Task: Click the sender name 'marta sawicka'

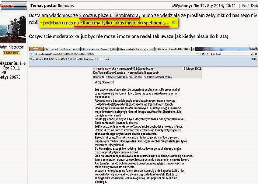Action: coord(106,69)
